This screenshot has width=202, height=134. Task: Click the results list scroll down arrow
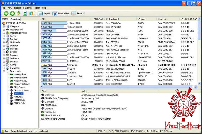(199, 84)
